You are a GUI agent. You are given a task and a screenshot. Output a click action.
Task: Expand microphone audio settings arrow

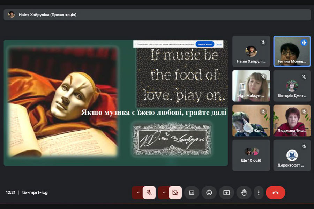coord(137,193)
